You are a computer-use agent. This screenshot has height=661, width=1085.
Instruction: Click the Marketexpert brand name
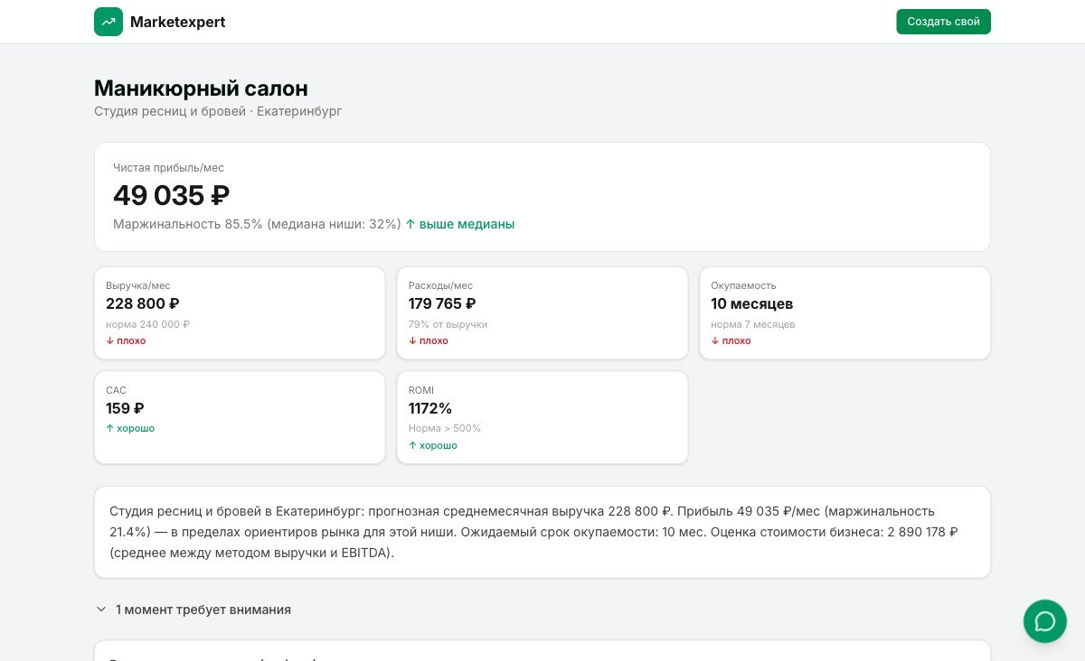point(178,22)
